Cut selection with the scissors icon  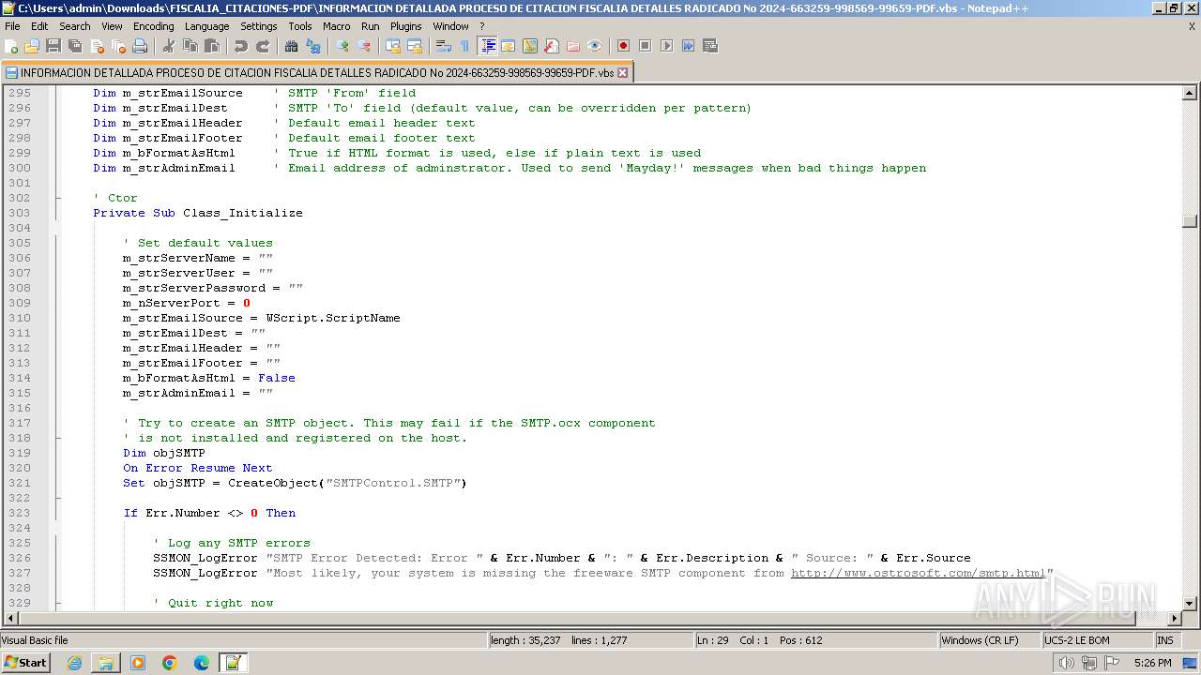169,46
